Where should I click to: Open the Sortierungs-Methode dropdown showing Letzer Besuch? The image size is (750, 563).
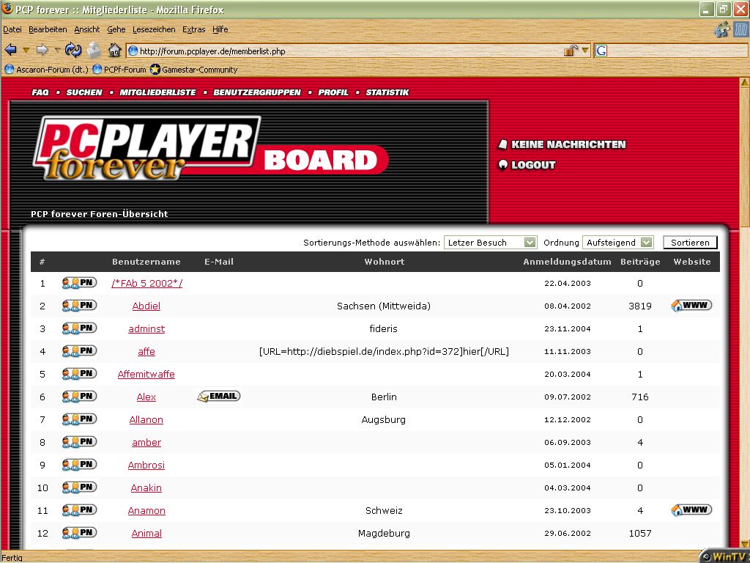490,242
